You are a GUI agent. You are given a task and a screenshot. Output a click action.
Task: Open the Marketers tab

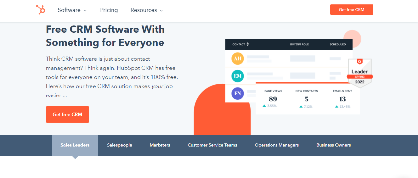point(160,145)
